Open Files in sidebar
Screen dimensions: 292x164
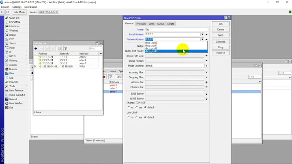click(x=11, y=73)
